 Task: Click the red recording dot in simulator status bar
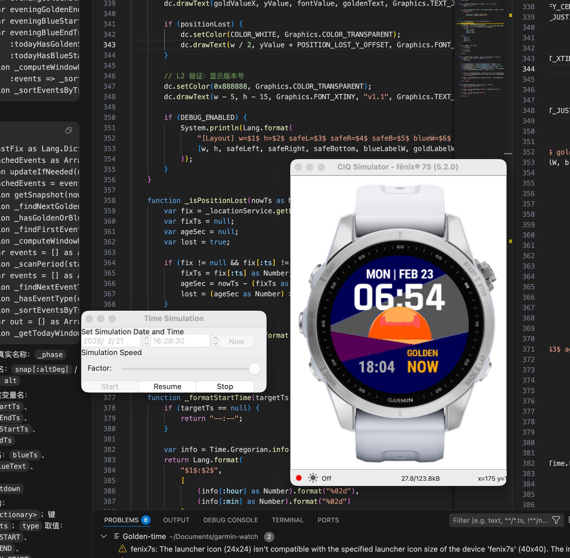(x=299, y=478)
